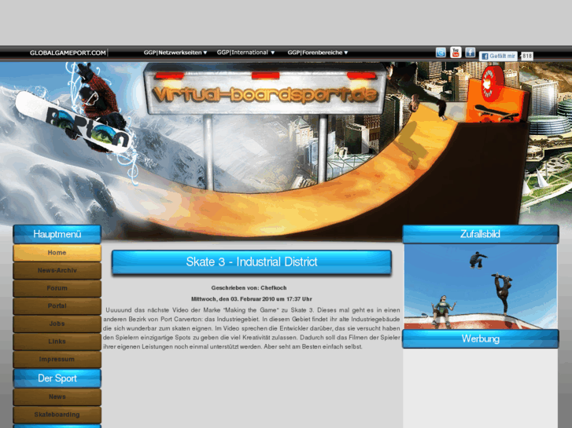Screen dimensions: 572x428
Task: Open News under Der Sport
Action: 57,397
